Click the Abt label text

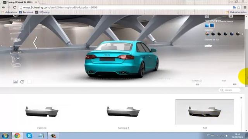click(x=205, y=128)
